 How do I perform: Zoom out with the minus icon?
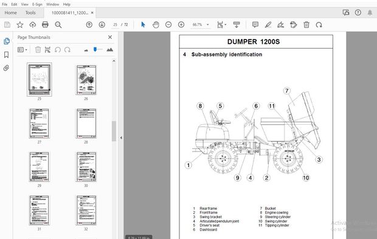(x=168, y=24)
